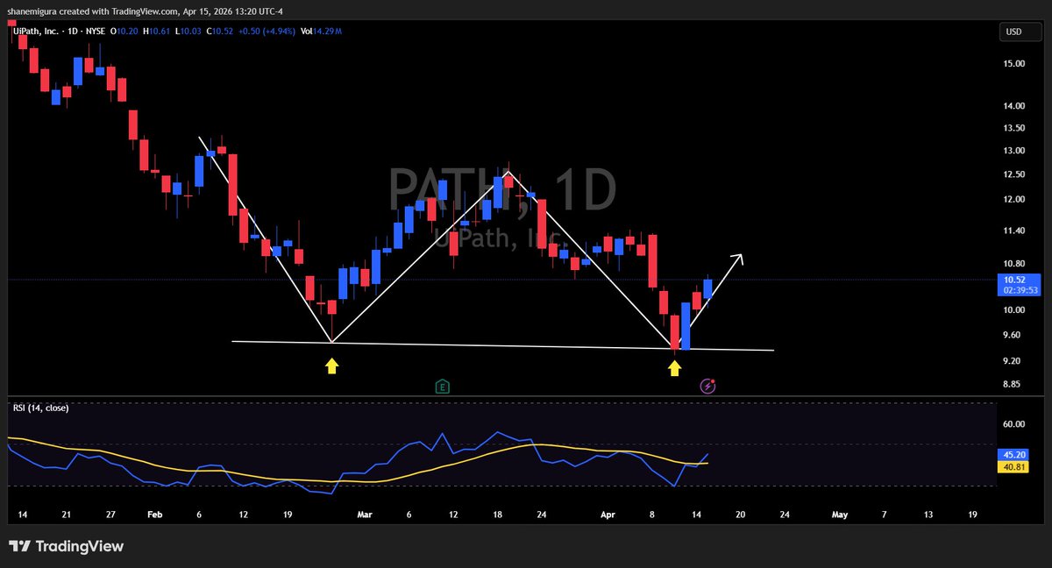Image resolution: width=1052 pixels, height=568 pixels.
Task: Click the '20' date axis label
Action: (x=741, y=515)
